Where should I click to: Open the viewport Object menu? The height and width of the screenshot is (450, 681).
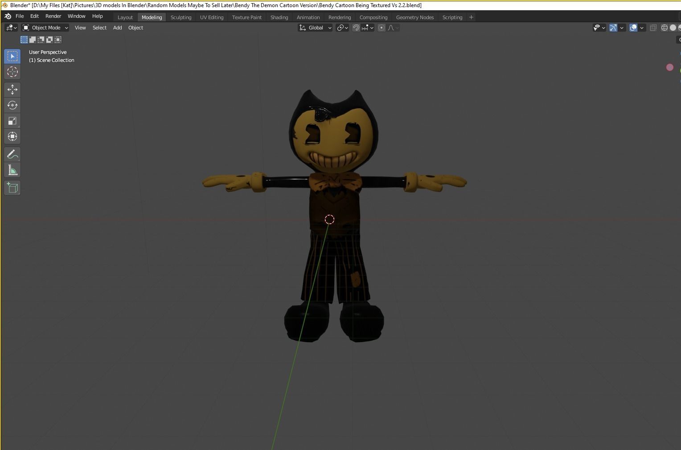(x=135, y=28)
